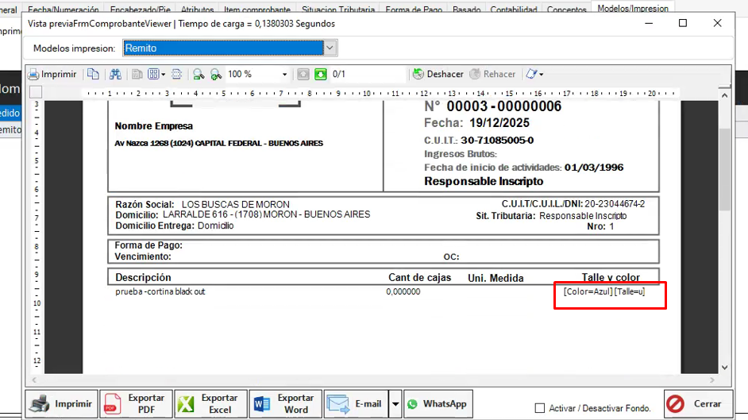Switch to Conceptos tab
The image size is (748, 420).
[567, 10]
